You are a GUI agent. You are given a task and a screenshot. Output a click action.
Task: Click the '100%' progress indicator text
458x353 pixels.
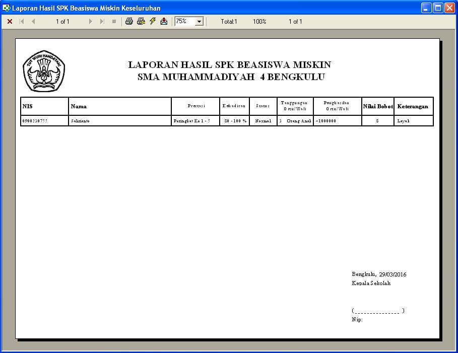(259, 22)
